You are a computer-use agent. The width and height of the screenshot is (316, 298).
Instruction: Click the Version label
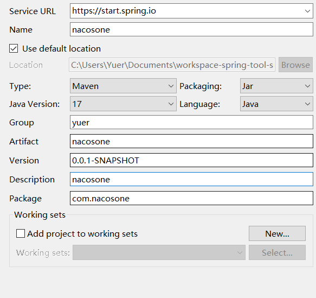pyautogui.click(x=24, y=161)
